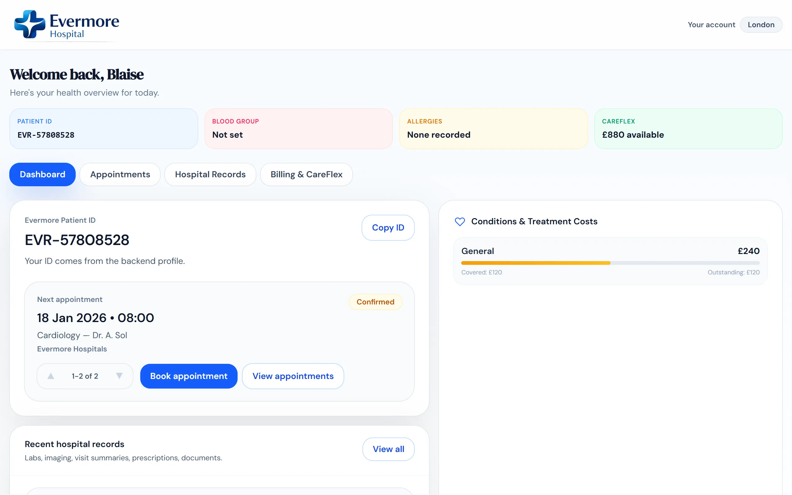Open the Allergies None recorded card
Image resolution: width=792 pixels, height=495 pixels.
(x=493, y=129)
